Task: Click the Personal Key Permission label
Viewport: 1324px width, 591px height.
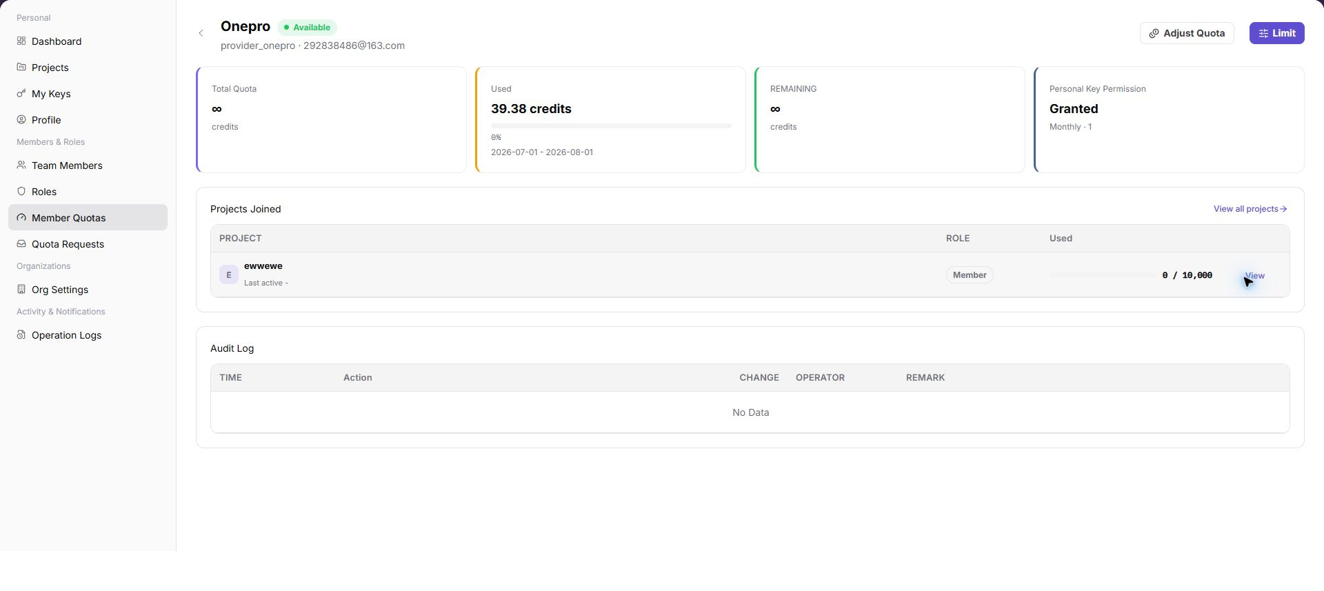Action: click(x=1097, y=89)
